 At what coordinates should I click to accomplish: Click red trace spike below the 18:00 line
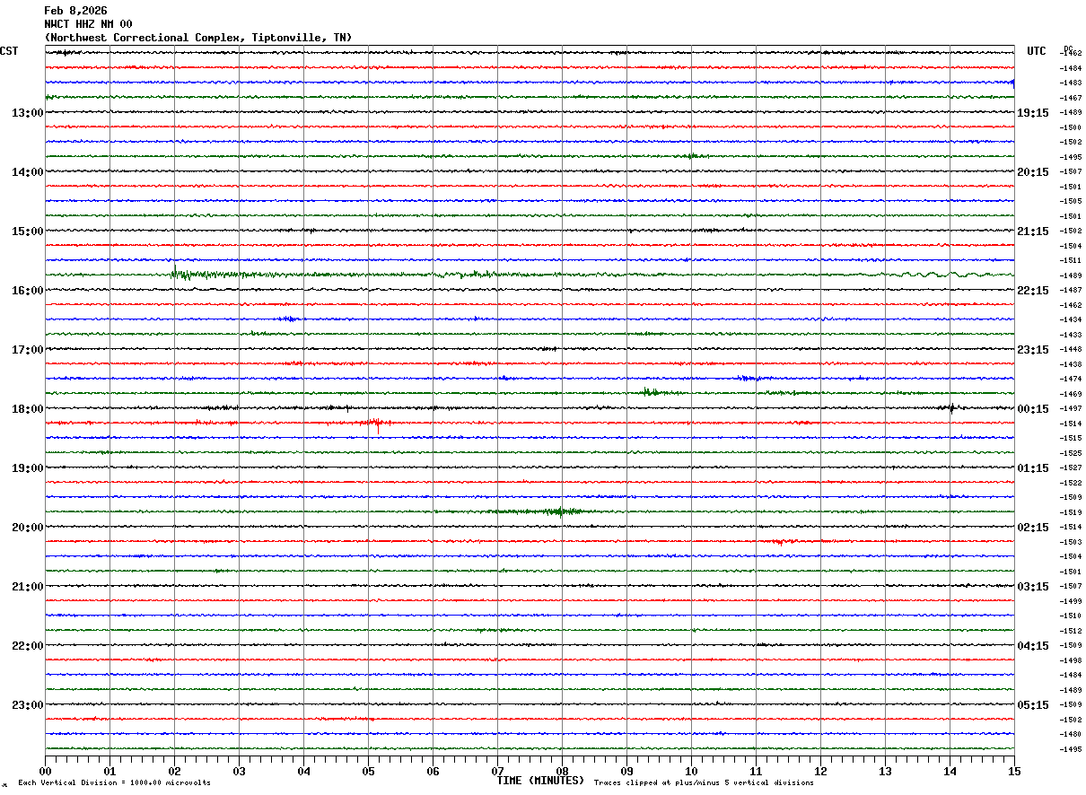coord(377,423)
